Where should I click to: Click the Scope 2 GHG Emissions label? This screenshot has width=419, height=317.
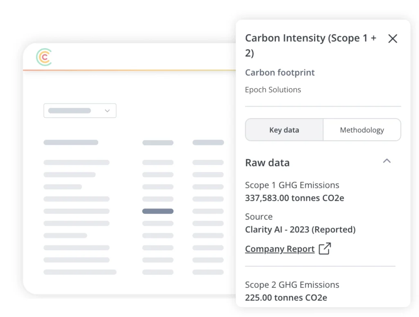click(x=292, y=285)
